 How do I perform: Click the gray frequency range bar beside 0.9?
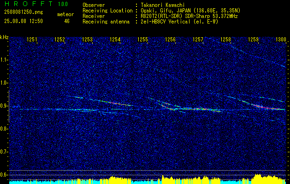9,106
